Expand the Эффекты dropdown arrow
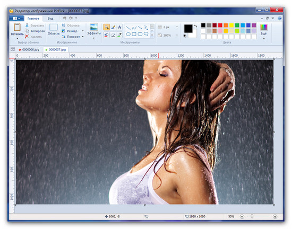The image size is (292, 229). click(x=94, y=38)
